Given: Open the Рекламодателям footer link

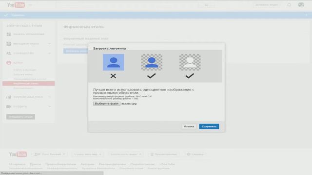Looking at the screenshot, I should 112,164.
